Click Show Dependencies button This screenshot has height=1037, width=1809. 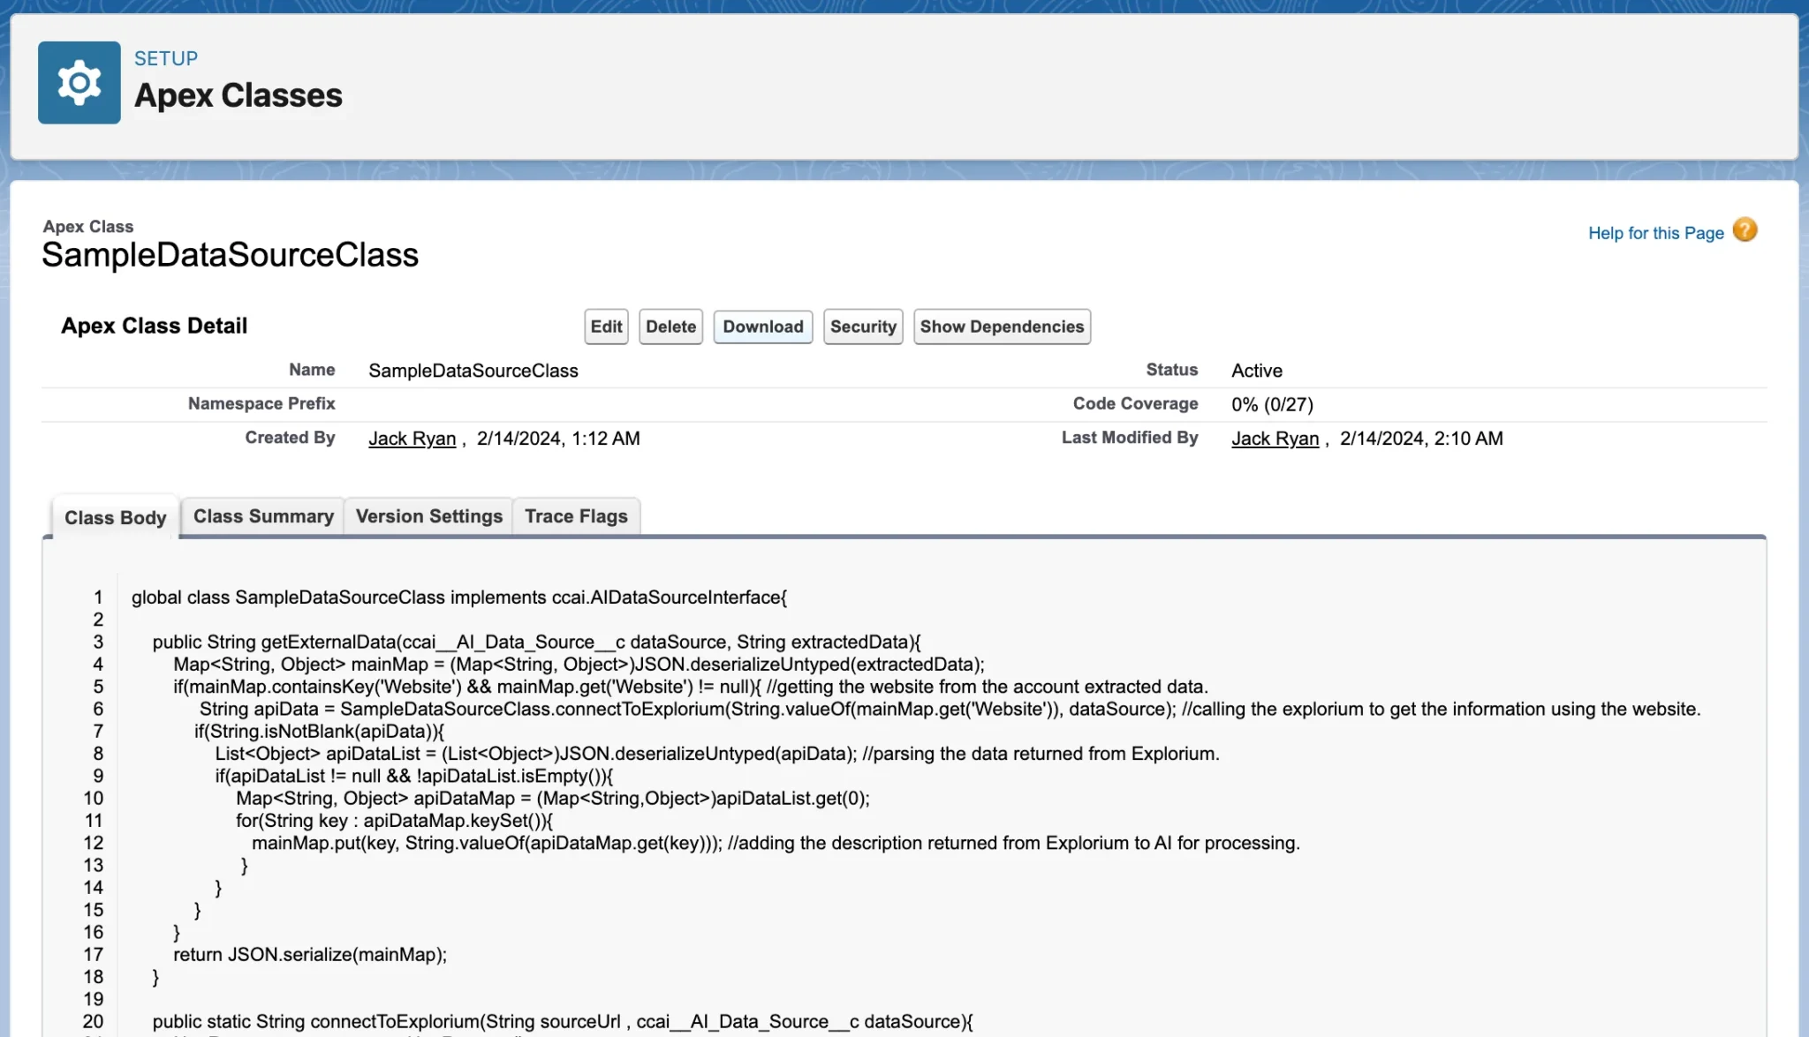click(1001, 327)
